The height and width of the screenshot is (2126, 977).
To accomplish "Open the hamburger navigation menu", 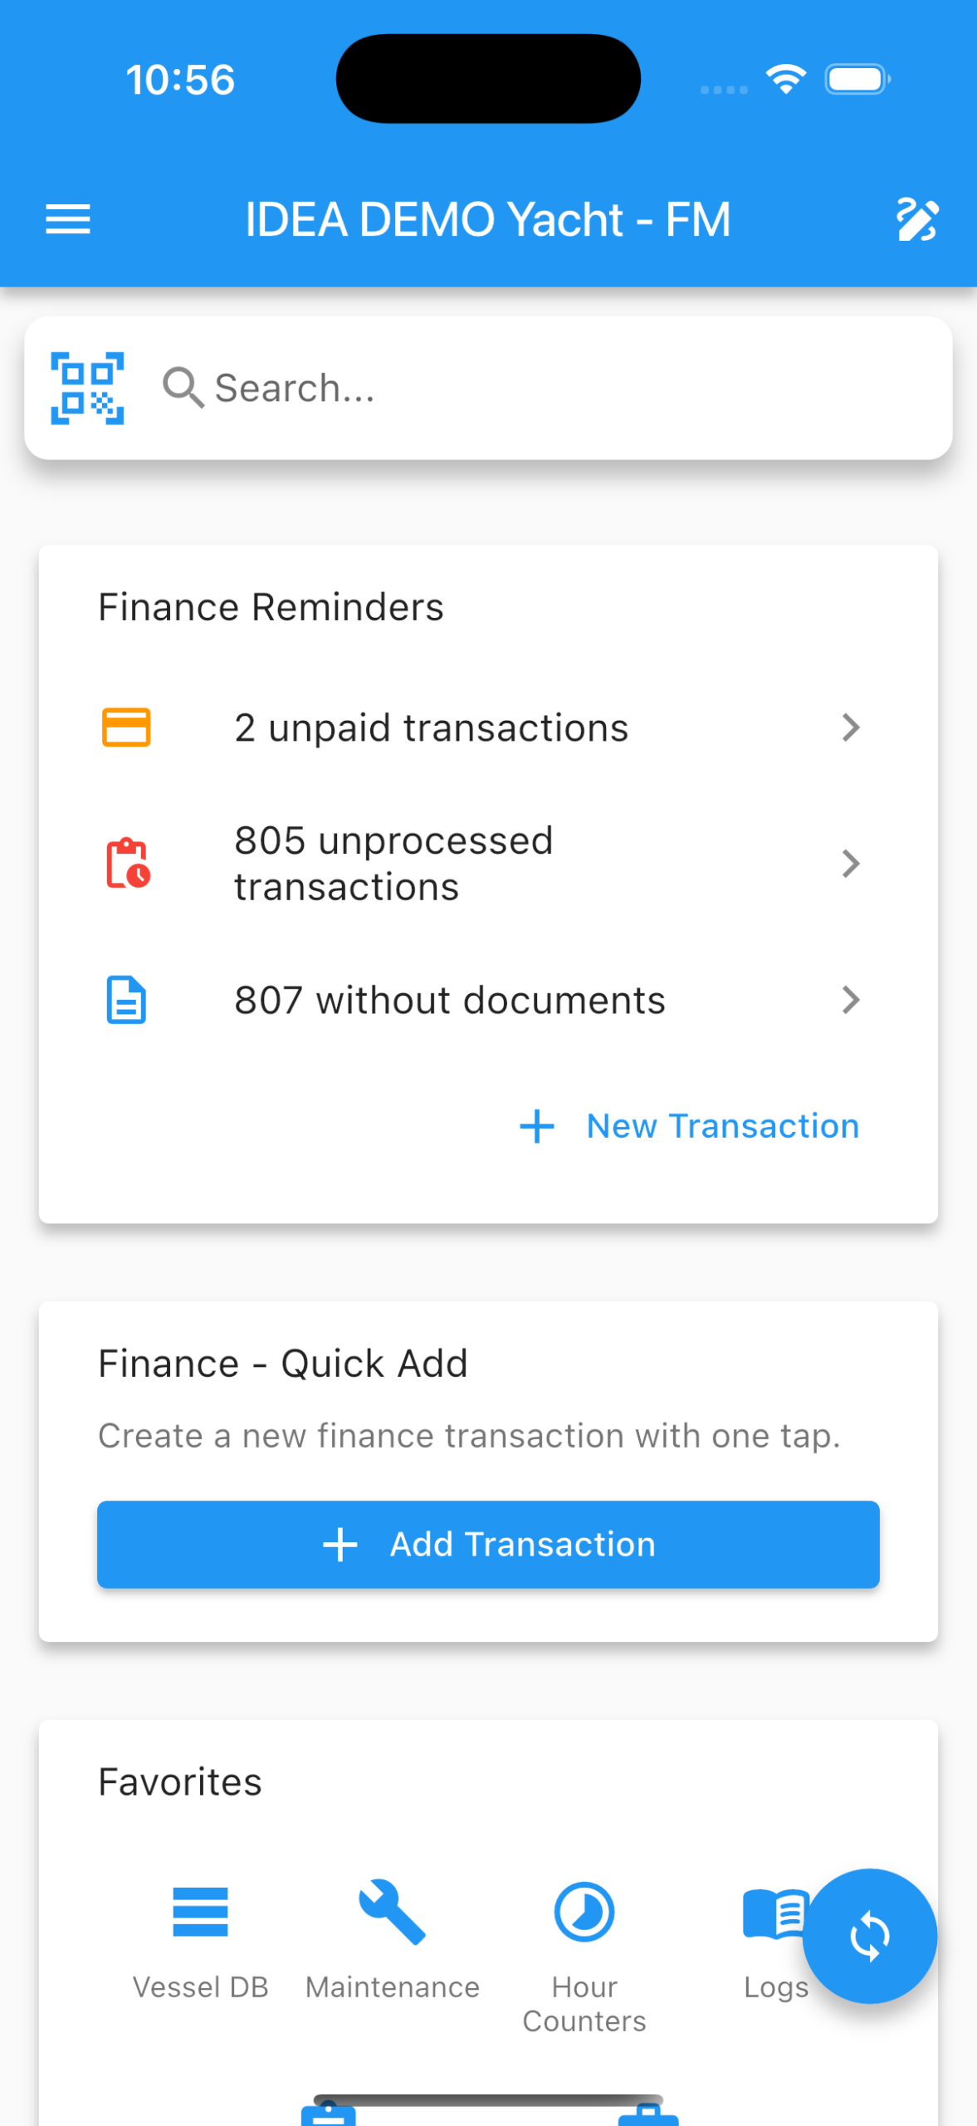I will pyautogui.click(x=68, y=220).
